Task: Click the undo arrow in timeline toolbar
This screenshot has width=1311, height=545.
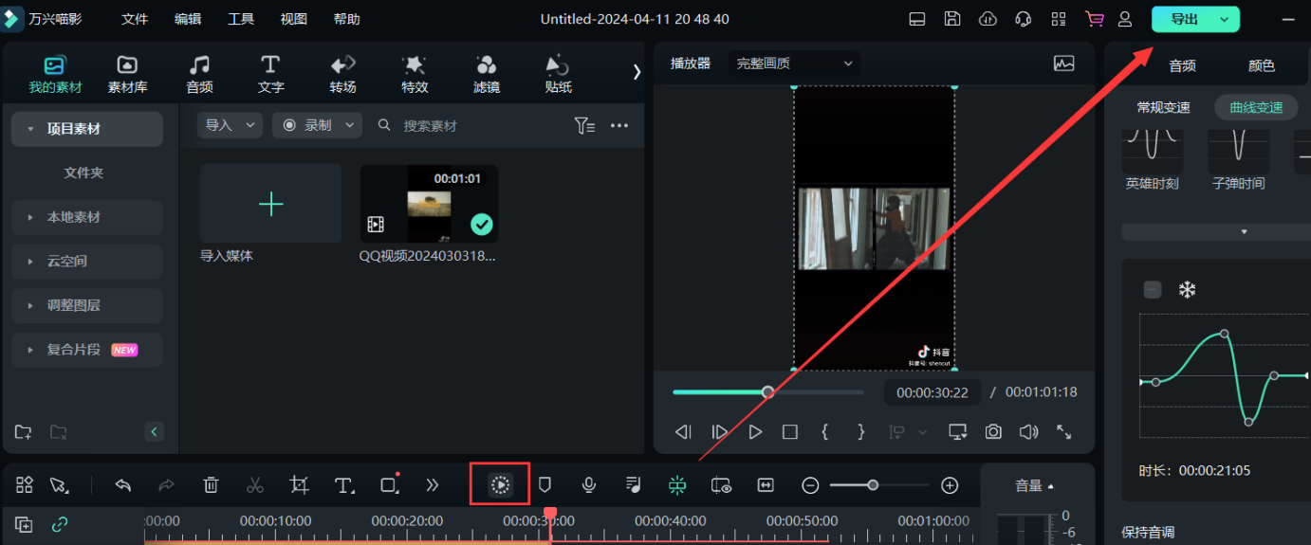Action: (x=122, y=485)
